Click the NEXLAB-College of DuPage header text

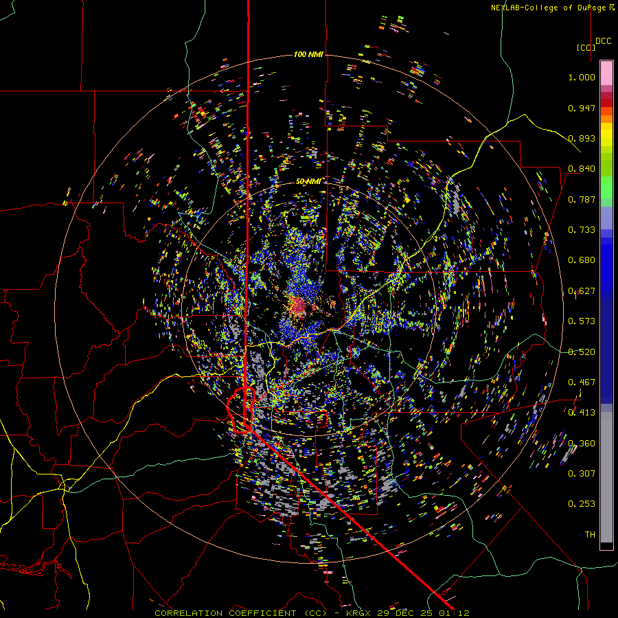(x=553, y=8)
